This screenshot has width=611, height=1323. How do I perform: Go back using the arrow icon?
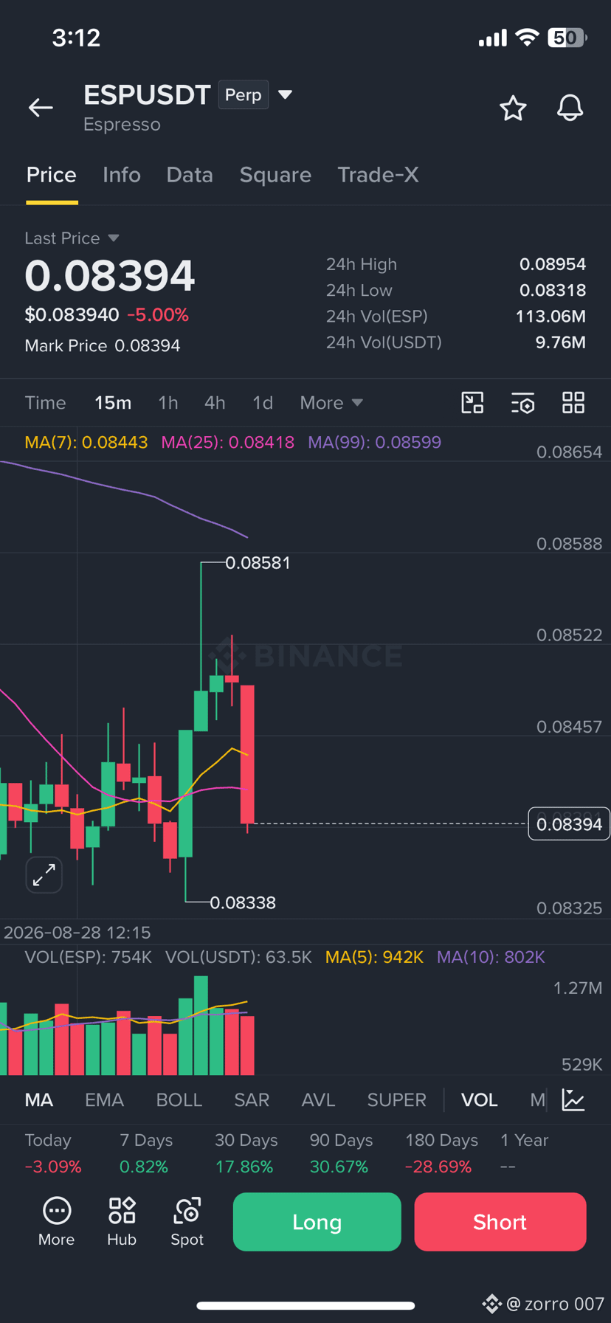[41, 108]
